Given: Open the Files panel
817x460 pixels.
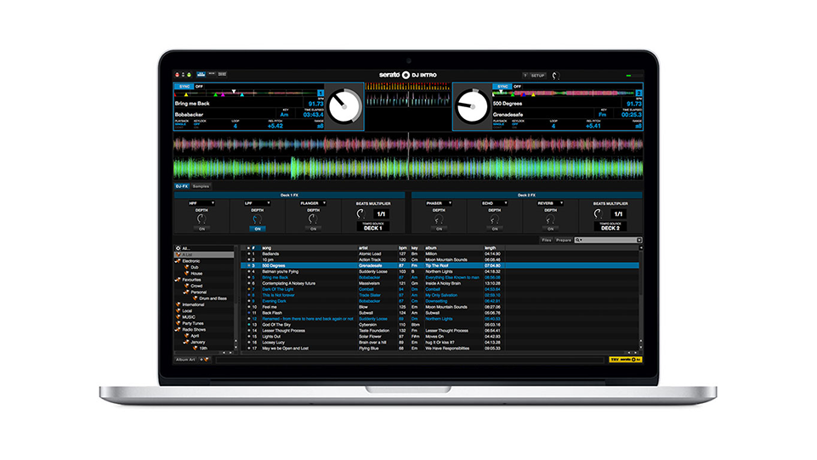Looking at the screenshot, I should (x=546, y=240).
